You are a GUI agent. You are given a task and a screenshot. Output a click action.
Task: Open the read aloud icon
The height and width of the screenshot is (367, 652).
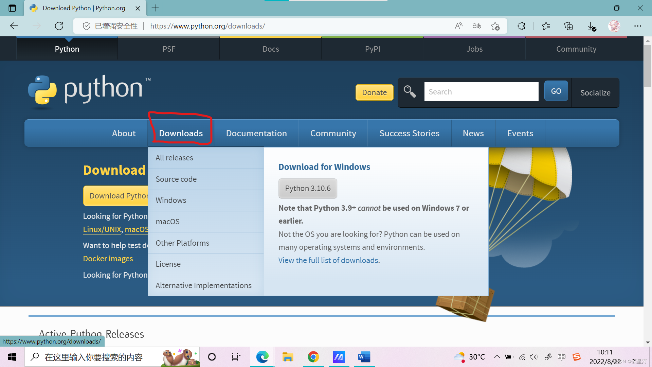458,26
